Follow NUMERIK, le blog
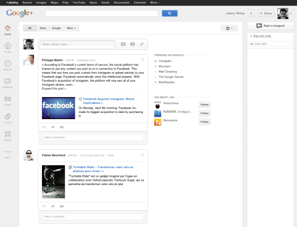The width and height of the screenshot is (297, 227). (x=204, y=113)
